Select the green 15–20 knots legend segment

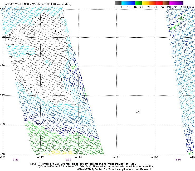pyautogui.click(x=139, y=3)
